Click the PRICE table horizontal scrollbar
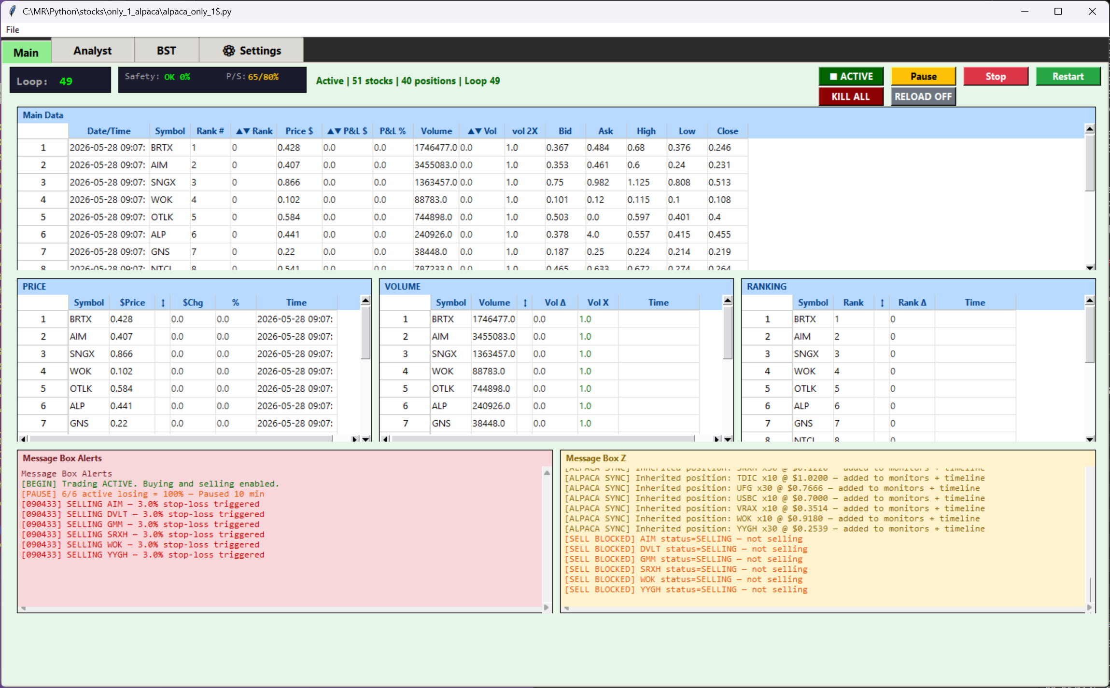 pyautogui.click(x=181, y=439)
